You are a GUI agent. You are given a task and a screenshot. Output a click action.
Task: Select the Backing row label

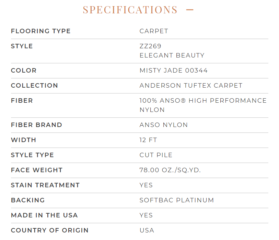tap(28, 200)
